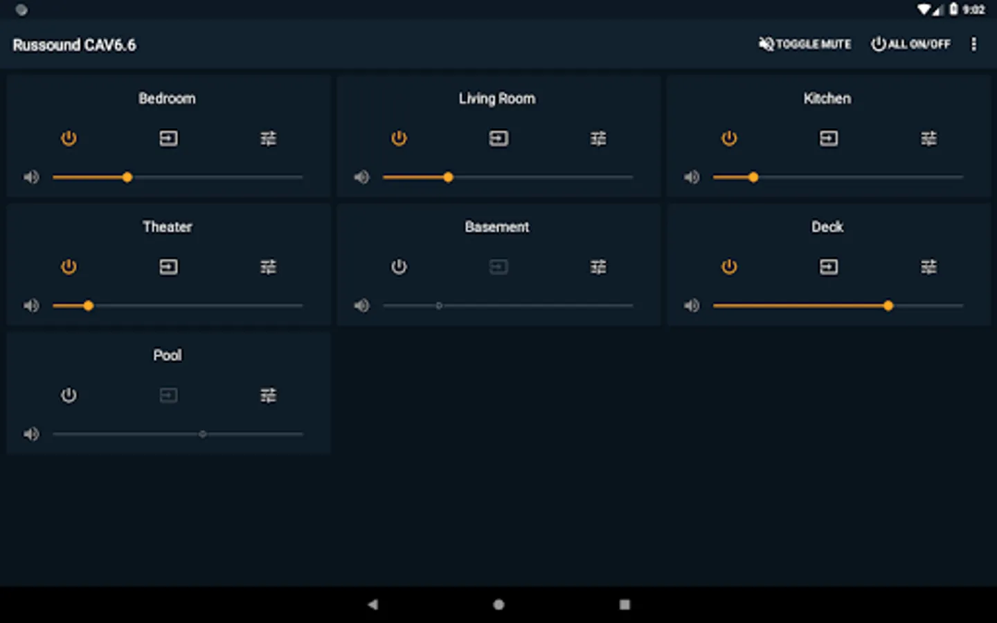
Task: Open source input selector for Basement
Action: tap(498, 267)
